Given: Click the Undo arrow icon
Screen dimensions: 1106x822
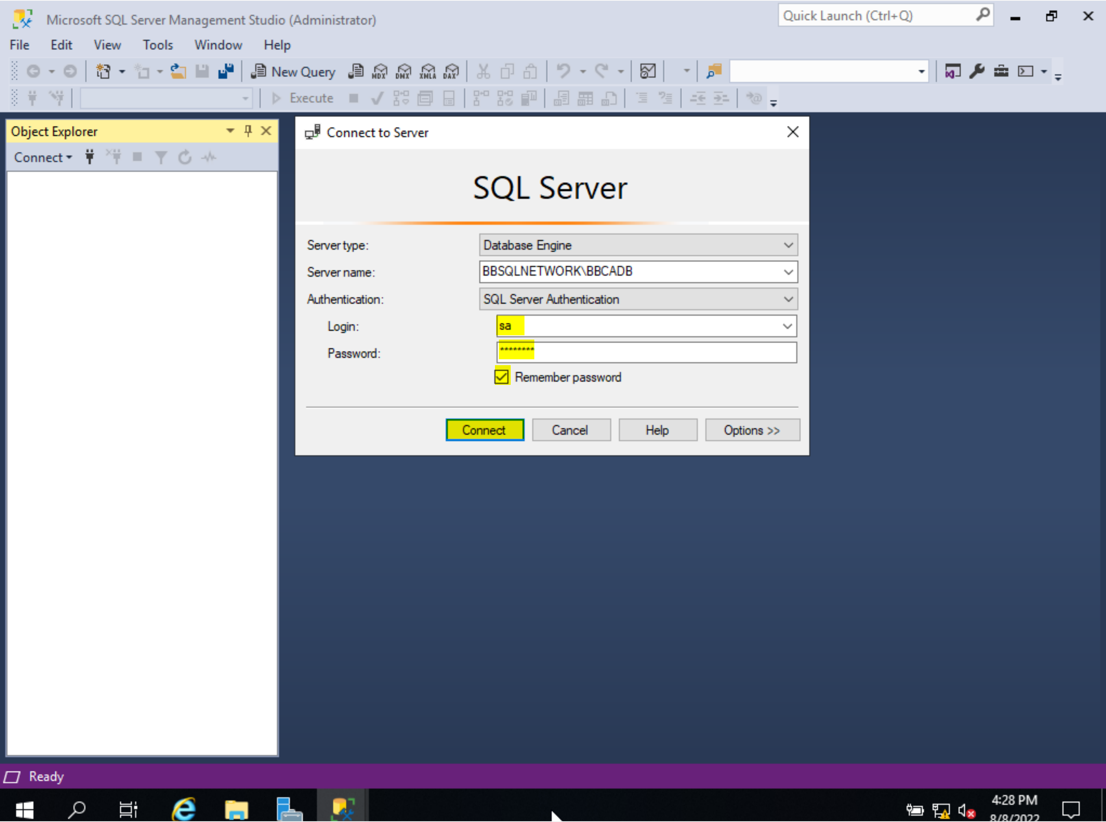Looking at the screenshot, I should click(x=563, y=71).
